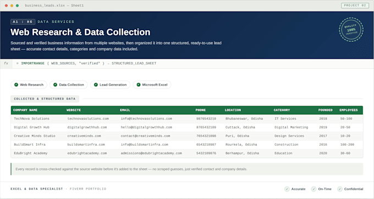Image resolution: width=374 pixels, height=199 pixels.
Task: Click the check icon beside Data Collection
Action: (x=55, y=85)
